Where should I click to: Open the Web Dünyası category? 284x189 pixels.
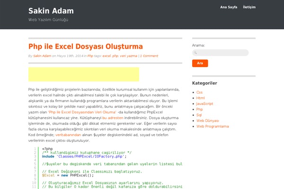pyautogui.click(x=208, y=120)
